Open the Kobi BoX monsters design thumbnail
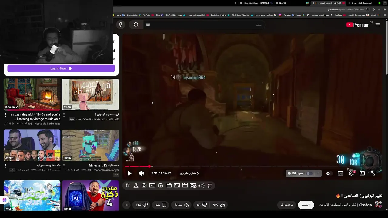The image size is (388, 218). [x=90, y=94]
